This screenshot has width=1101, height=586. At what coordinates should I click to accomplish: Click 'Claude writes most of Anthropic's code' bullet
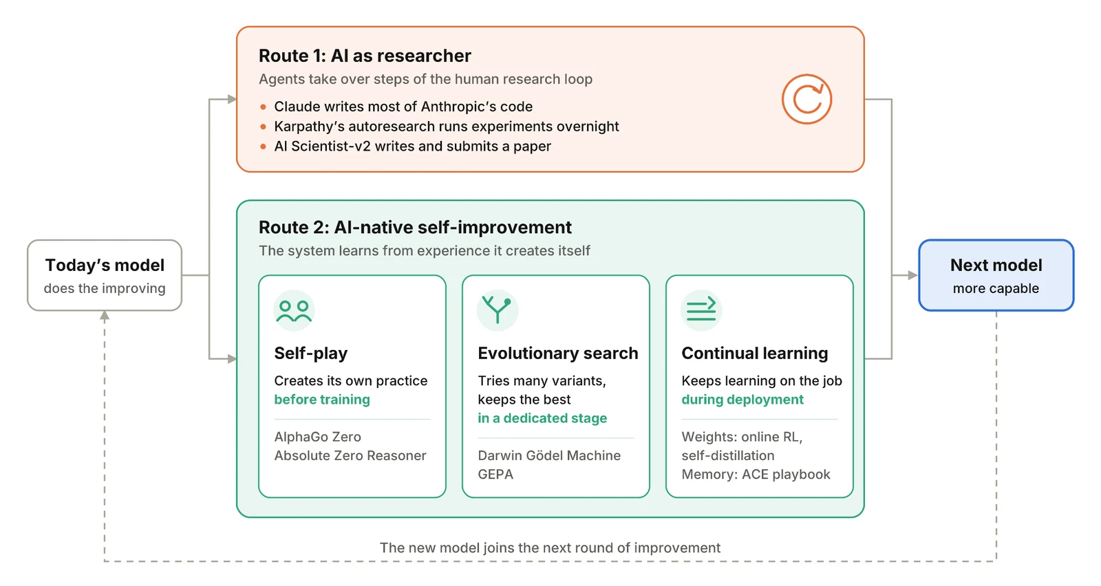click(403, 107)
